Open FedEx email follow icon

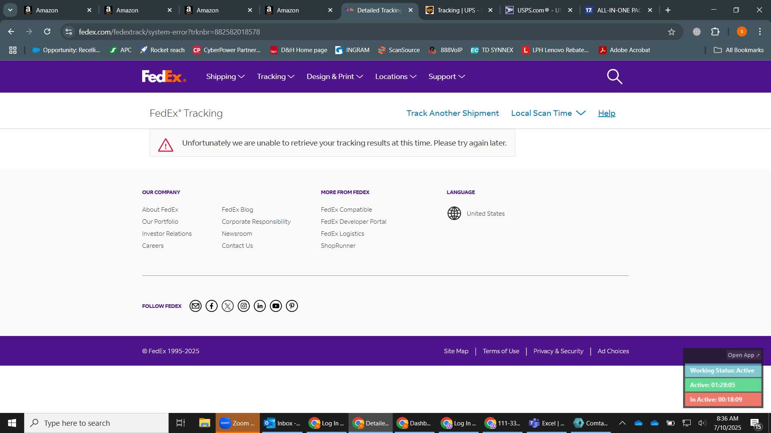[196, 306]
